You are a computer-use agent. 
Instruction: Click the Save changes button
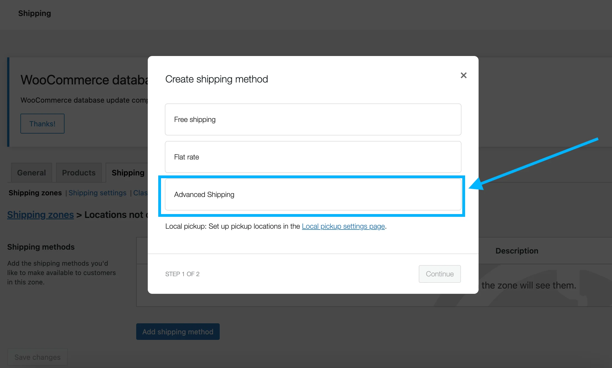[x=37, y=357]
